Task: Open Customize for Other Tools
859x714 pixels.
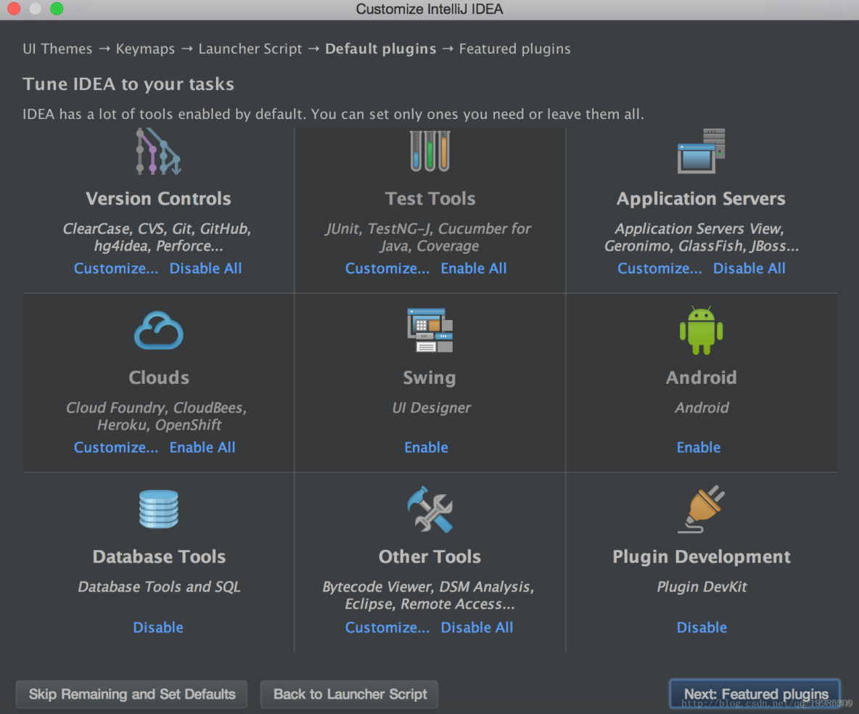Action: pos(387,628)
